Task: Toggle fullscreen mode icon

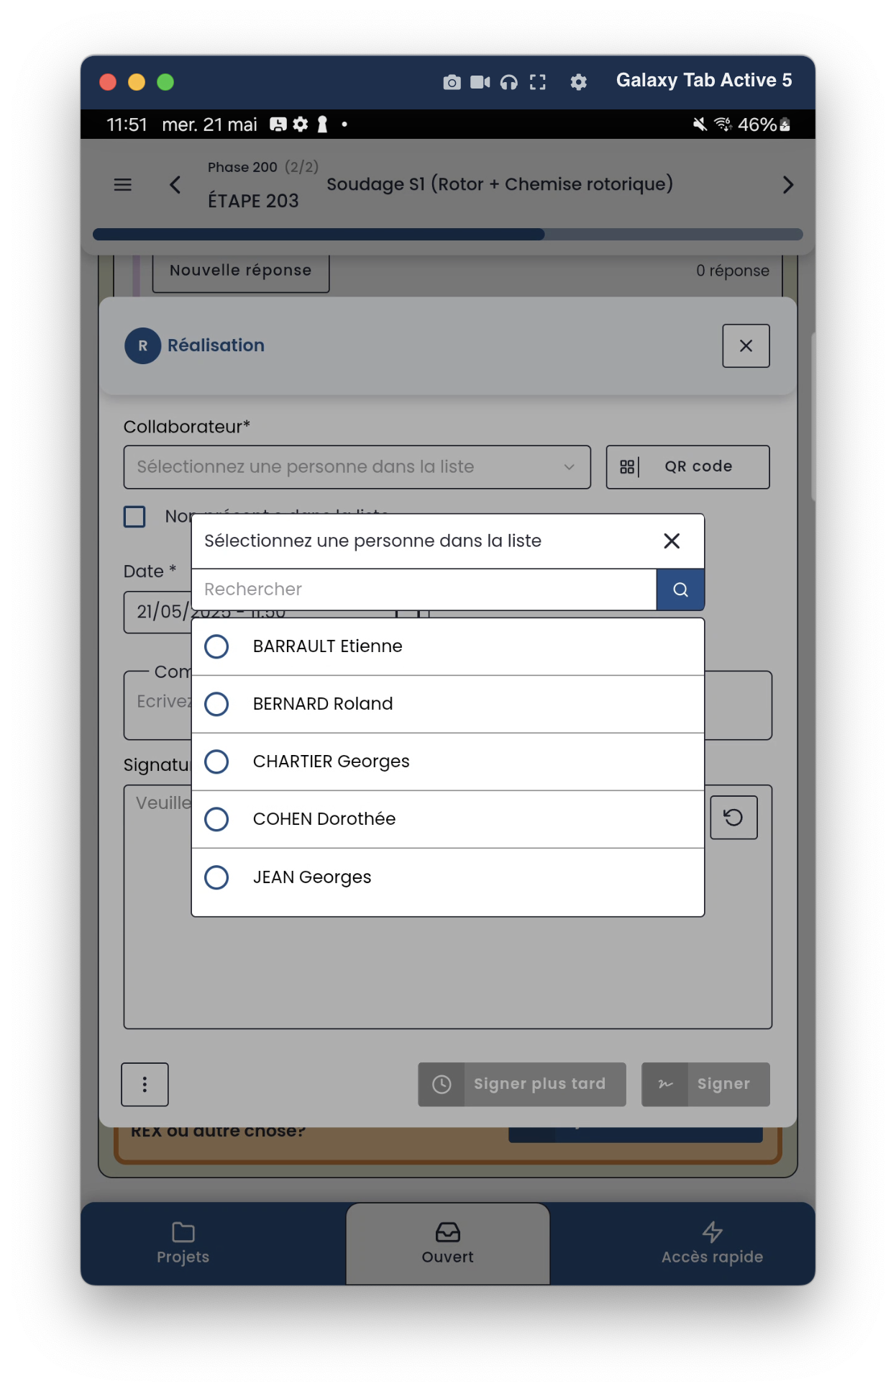Action: (537, 83)
